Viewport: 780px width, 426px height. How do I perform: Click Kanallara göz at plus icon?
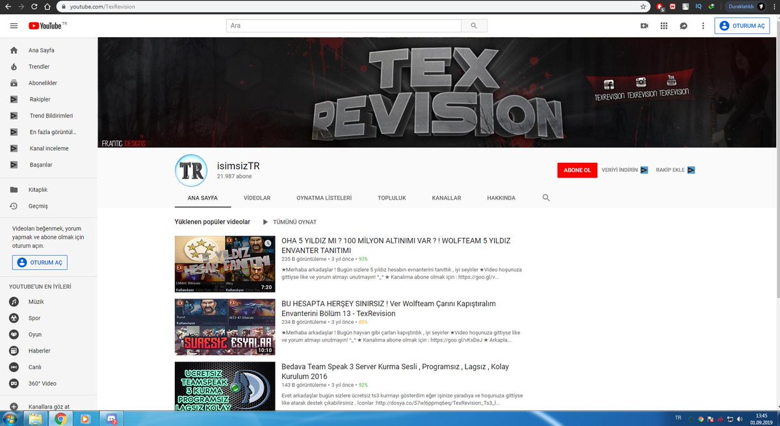tap(14, 406)
